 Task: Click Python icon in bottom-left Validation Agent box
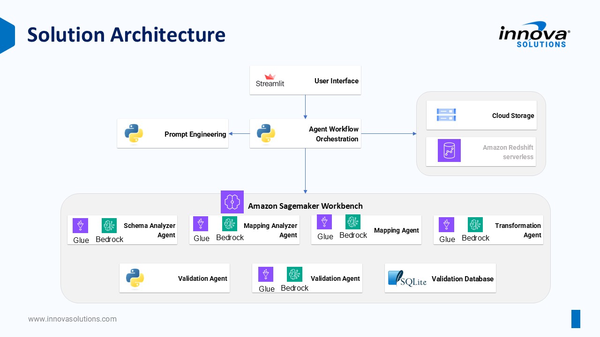click(135, 278)
